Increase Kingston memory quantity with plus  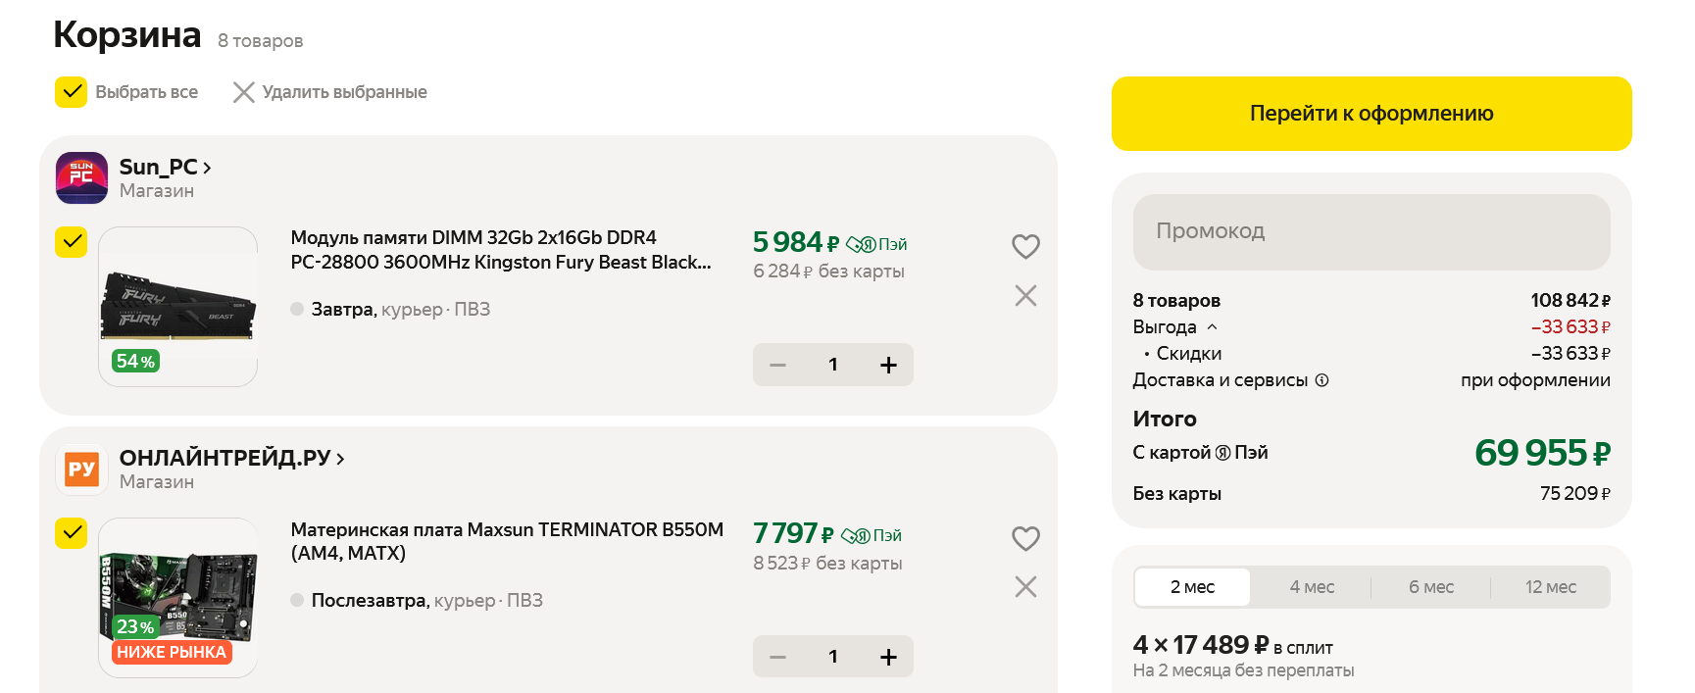pyautogui.click(x=888, y=365)
